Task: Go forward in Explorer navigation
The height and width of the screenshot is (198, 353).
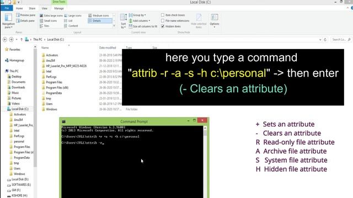Action: pos(11,40)
